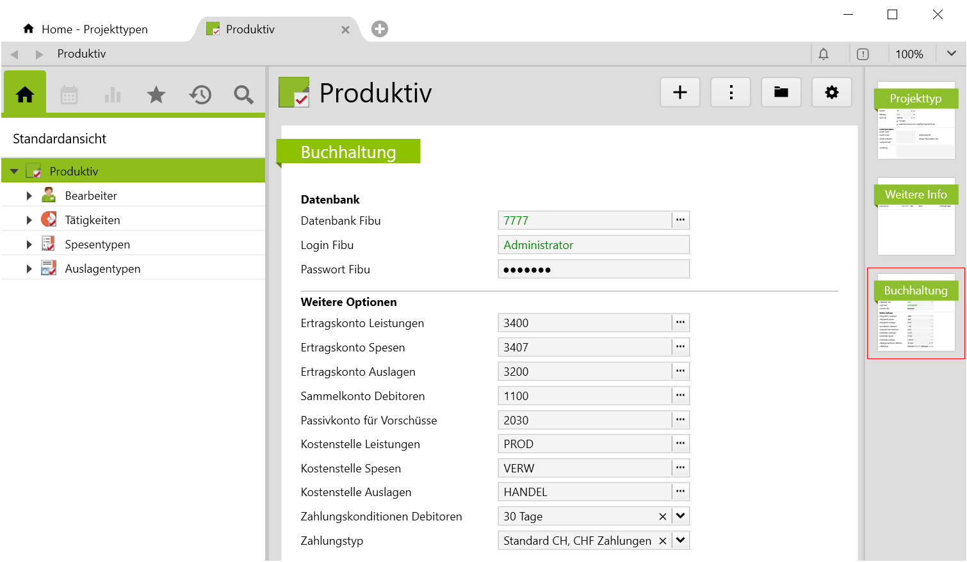Open the Zahlungstyp dropdown arrow
The image size is (967, 562).
(x=681, y=541)
